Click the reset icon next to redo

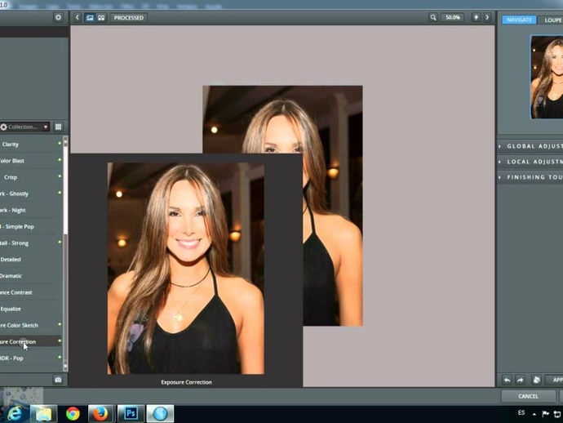pos(536,380)
